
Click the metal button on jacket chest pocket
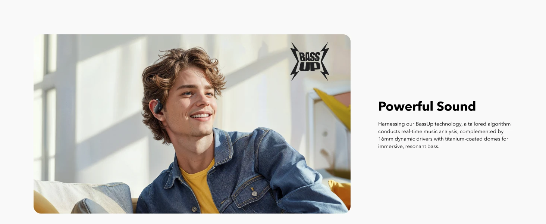click(254, 193)
